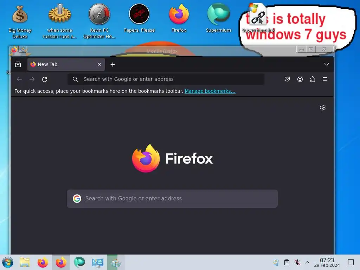Screen dimensions: 360x270
Task: Open the Save to Pocket button
Action: (x=287, y=79)
